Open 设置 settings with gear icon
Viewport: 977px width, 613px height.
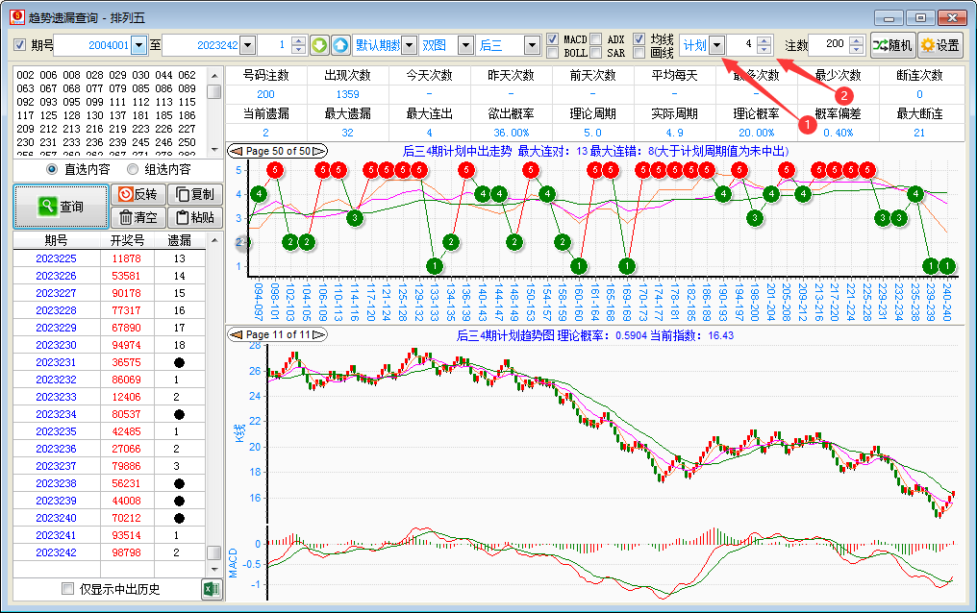939,45
